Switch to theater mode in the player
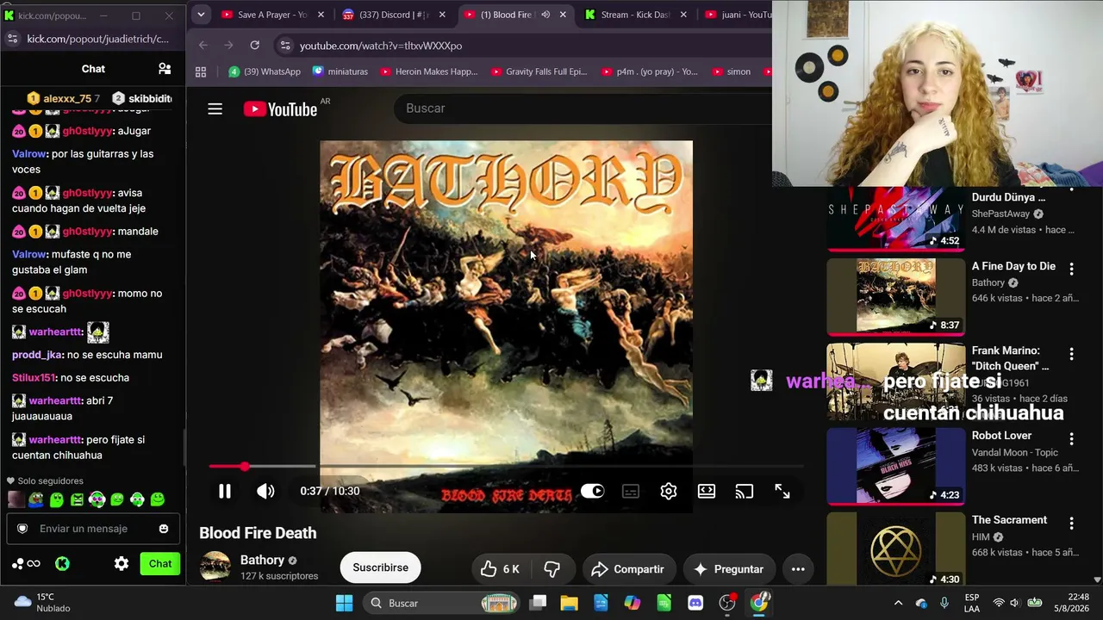This screenshot has width=1103, height=620. coord(707,491)
